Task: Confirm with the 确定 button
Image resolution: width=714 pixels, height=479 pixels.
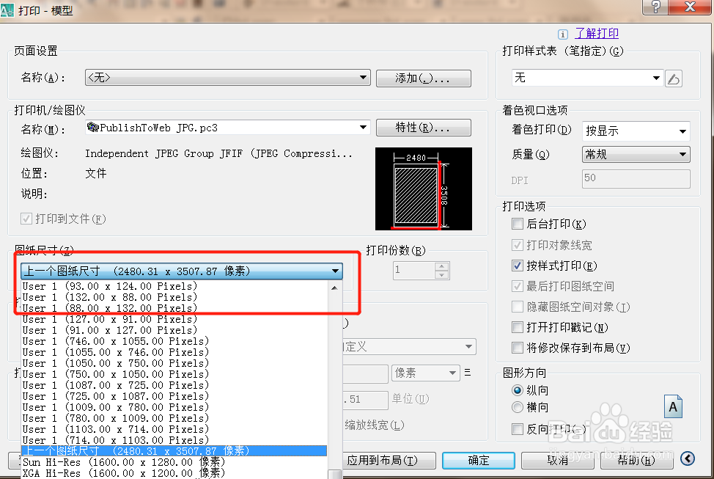Action: 479,461
